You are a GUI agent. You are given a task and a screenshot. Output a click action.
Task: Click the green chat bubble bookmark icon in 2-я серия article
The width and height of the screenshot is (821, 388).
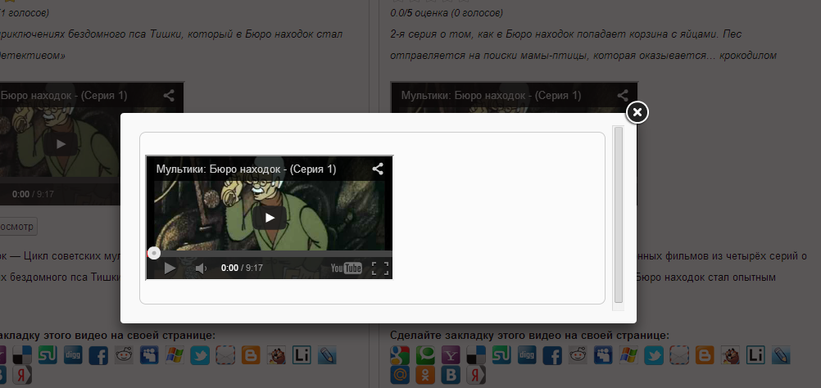425,355
